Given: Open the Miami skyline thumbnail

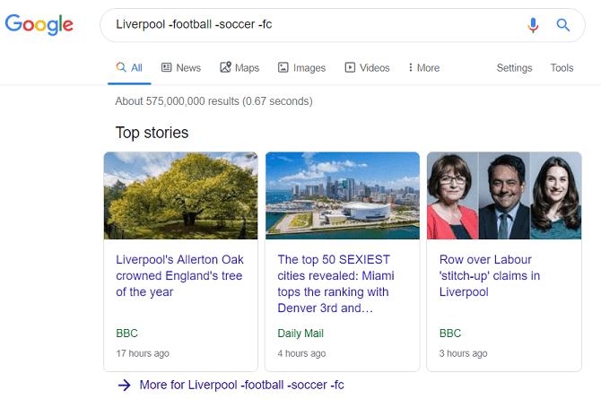Looking at the screenshot, I should coord(343,195).
